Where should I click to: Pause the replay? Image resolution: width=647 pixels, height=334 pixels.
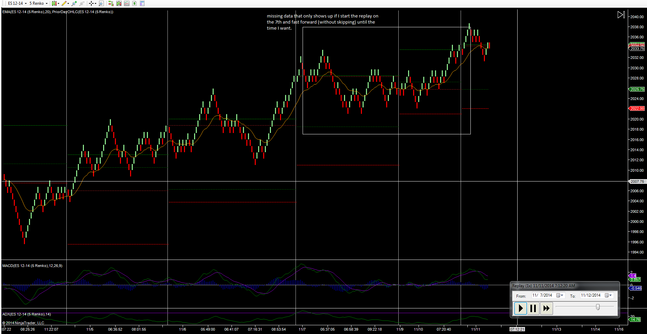coord(533,308)
